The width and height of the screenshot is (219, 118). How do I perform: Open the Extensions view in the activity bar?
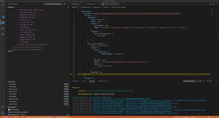[x=3, y=28]
